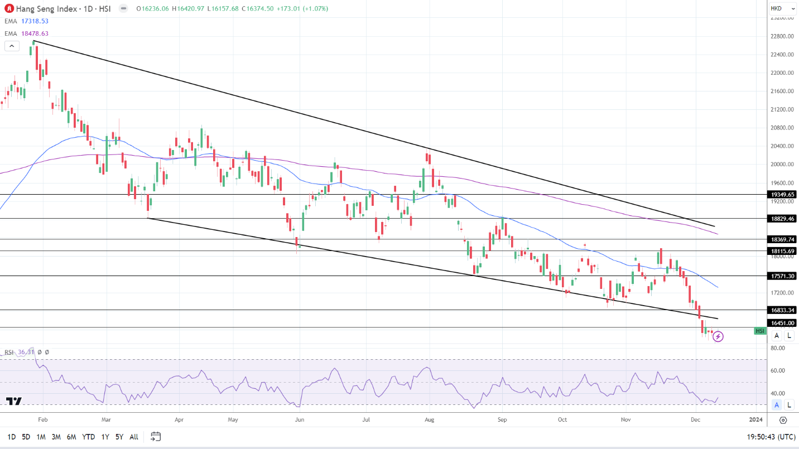Viewport: 799px width, 449px height.
Task: Click the purple lightning bolt event icon
Action: click(718, 336)
